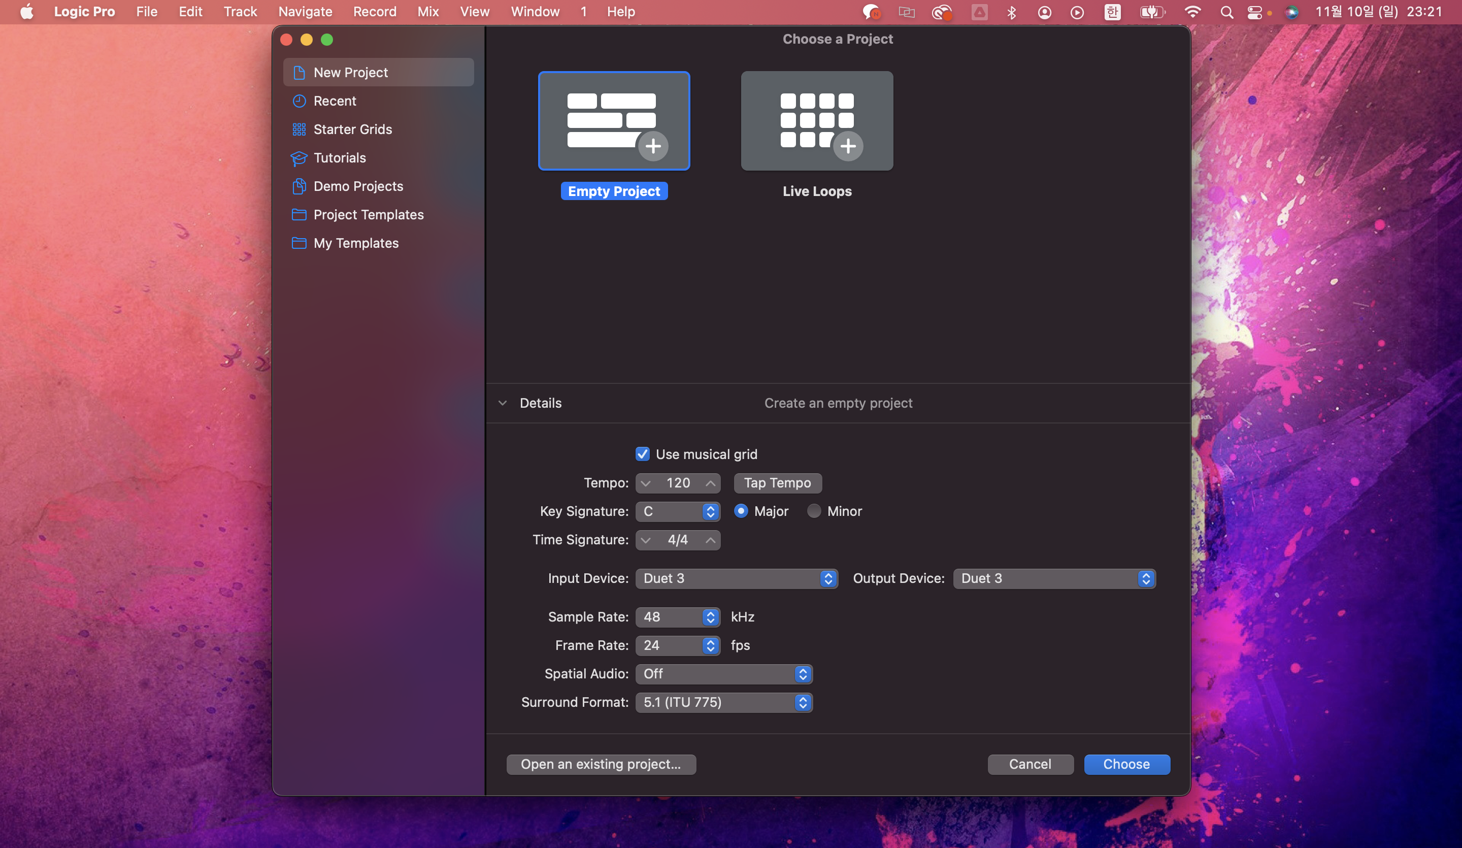Open the Mix menu

pyautogui.click(x=427, y=12)
